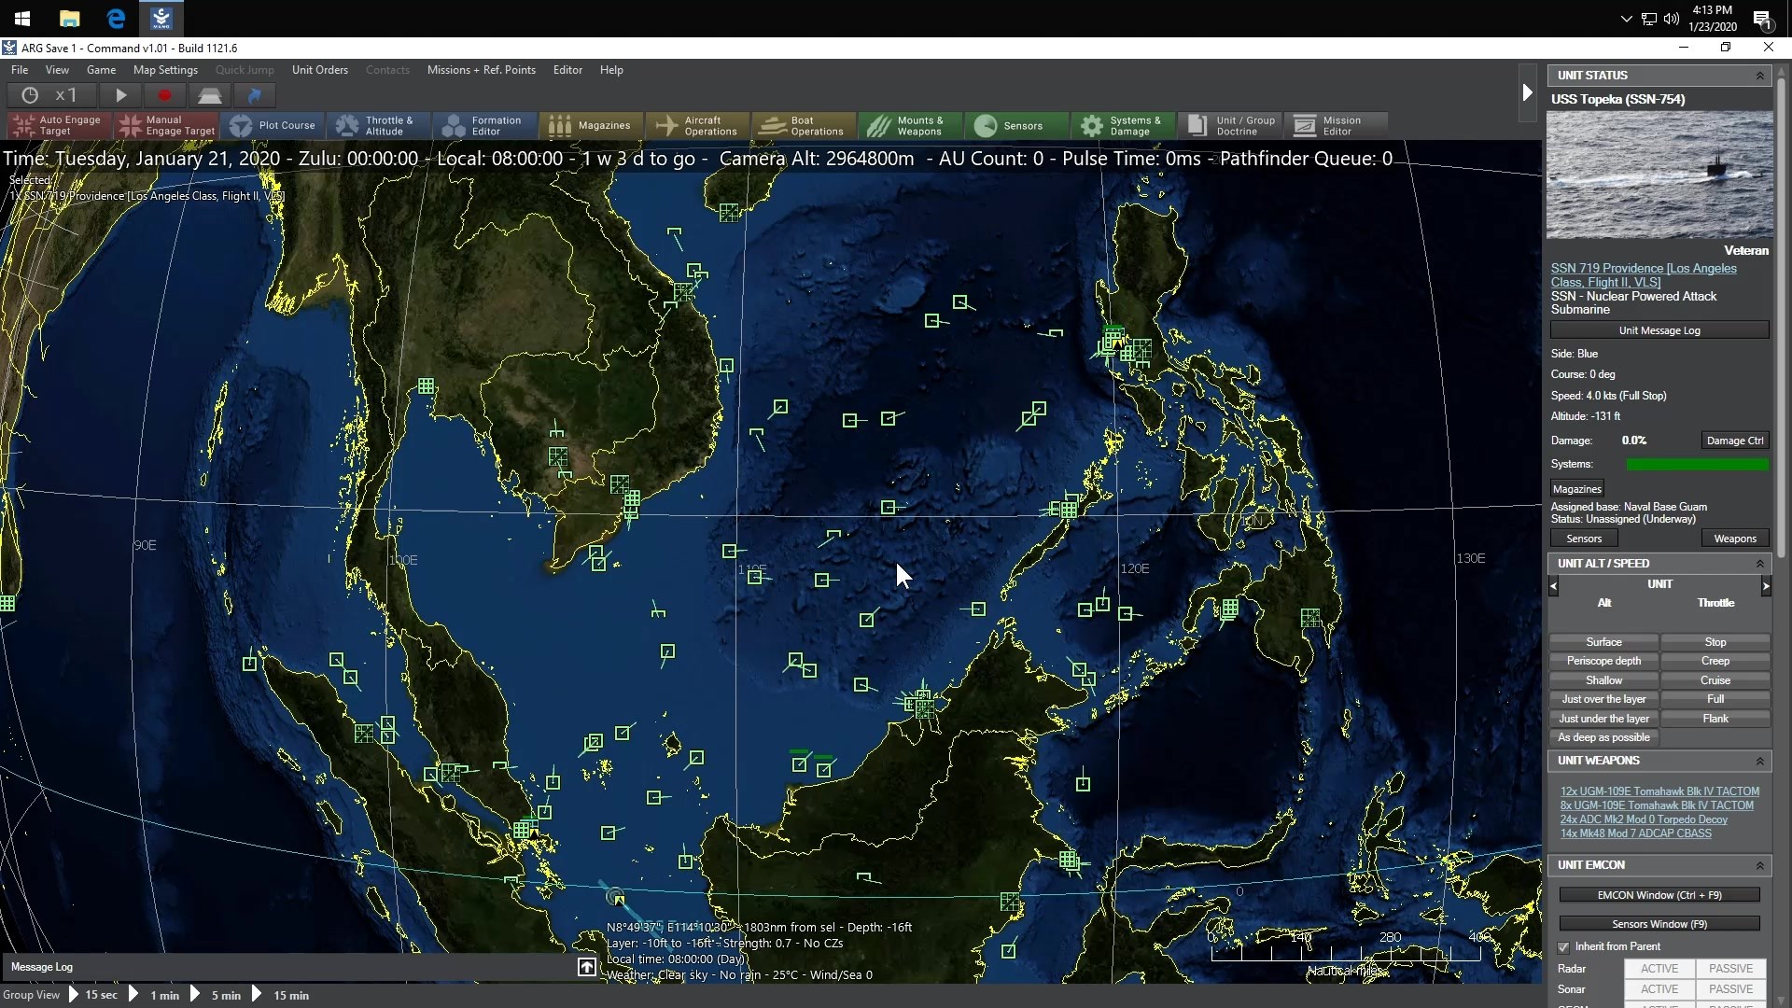1792x1008 pixels.
Task: Set Sonar to PASSIVE
Action: [1731, 989]
